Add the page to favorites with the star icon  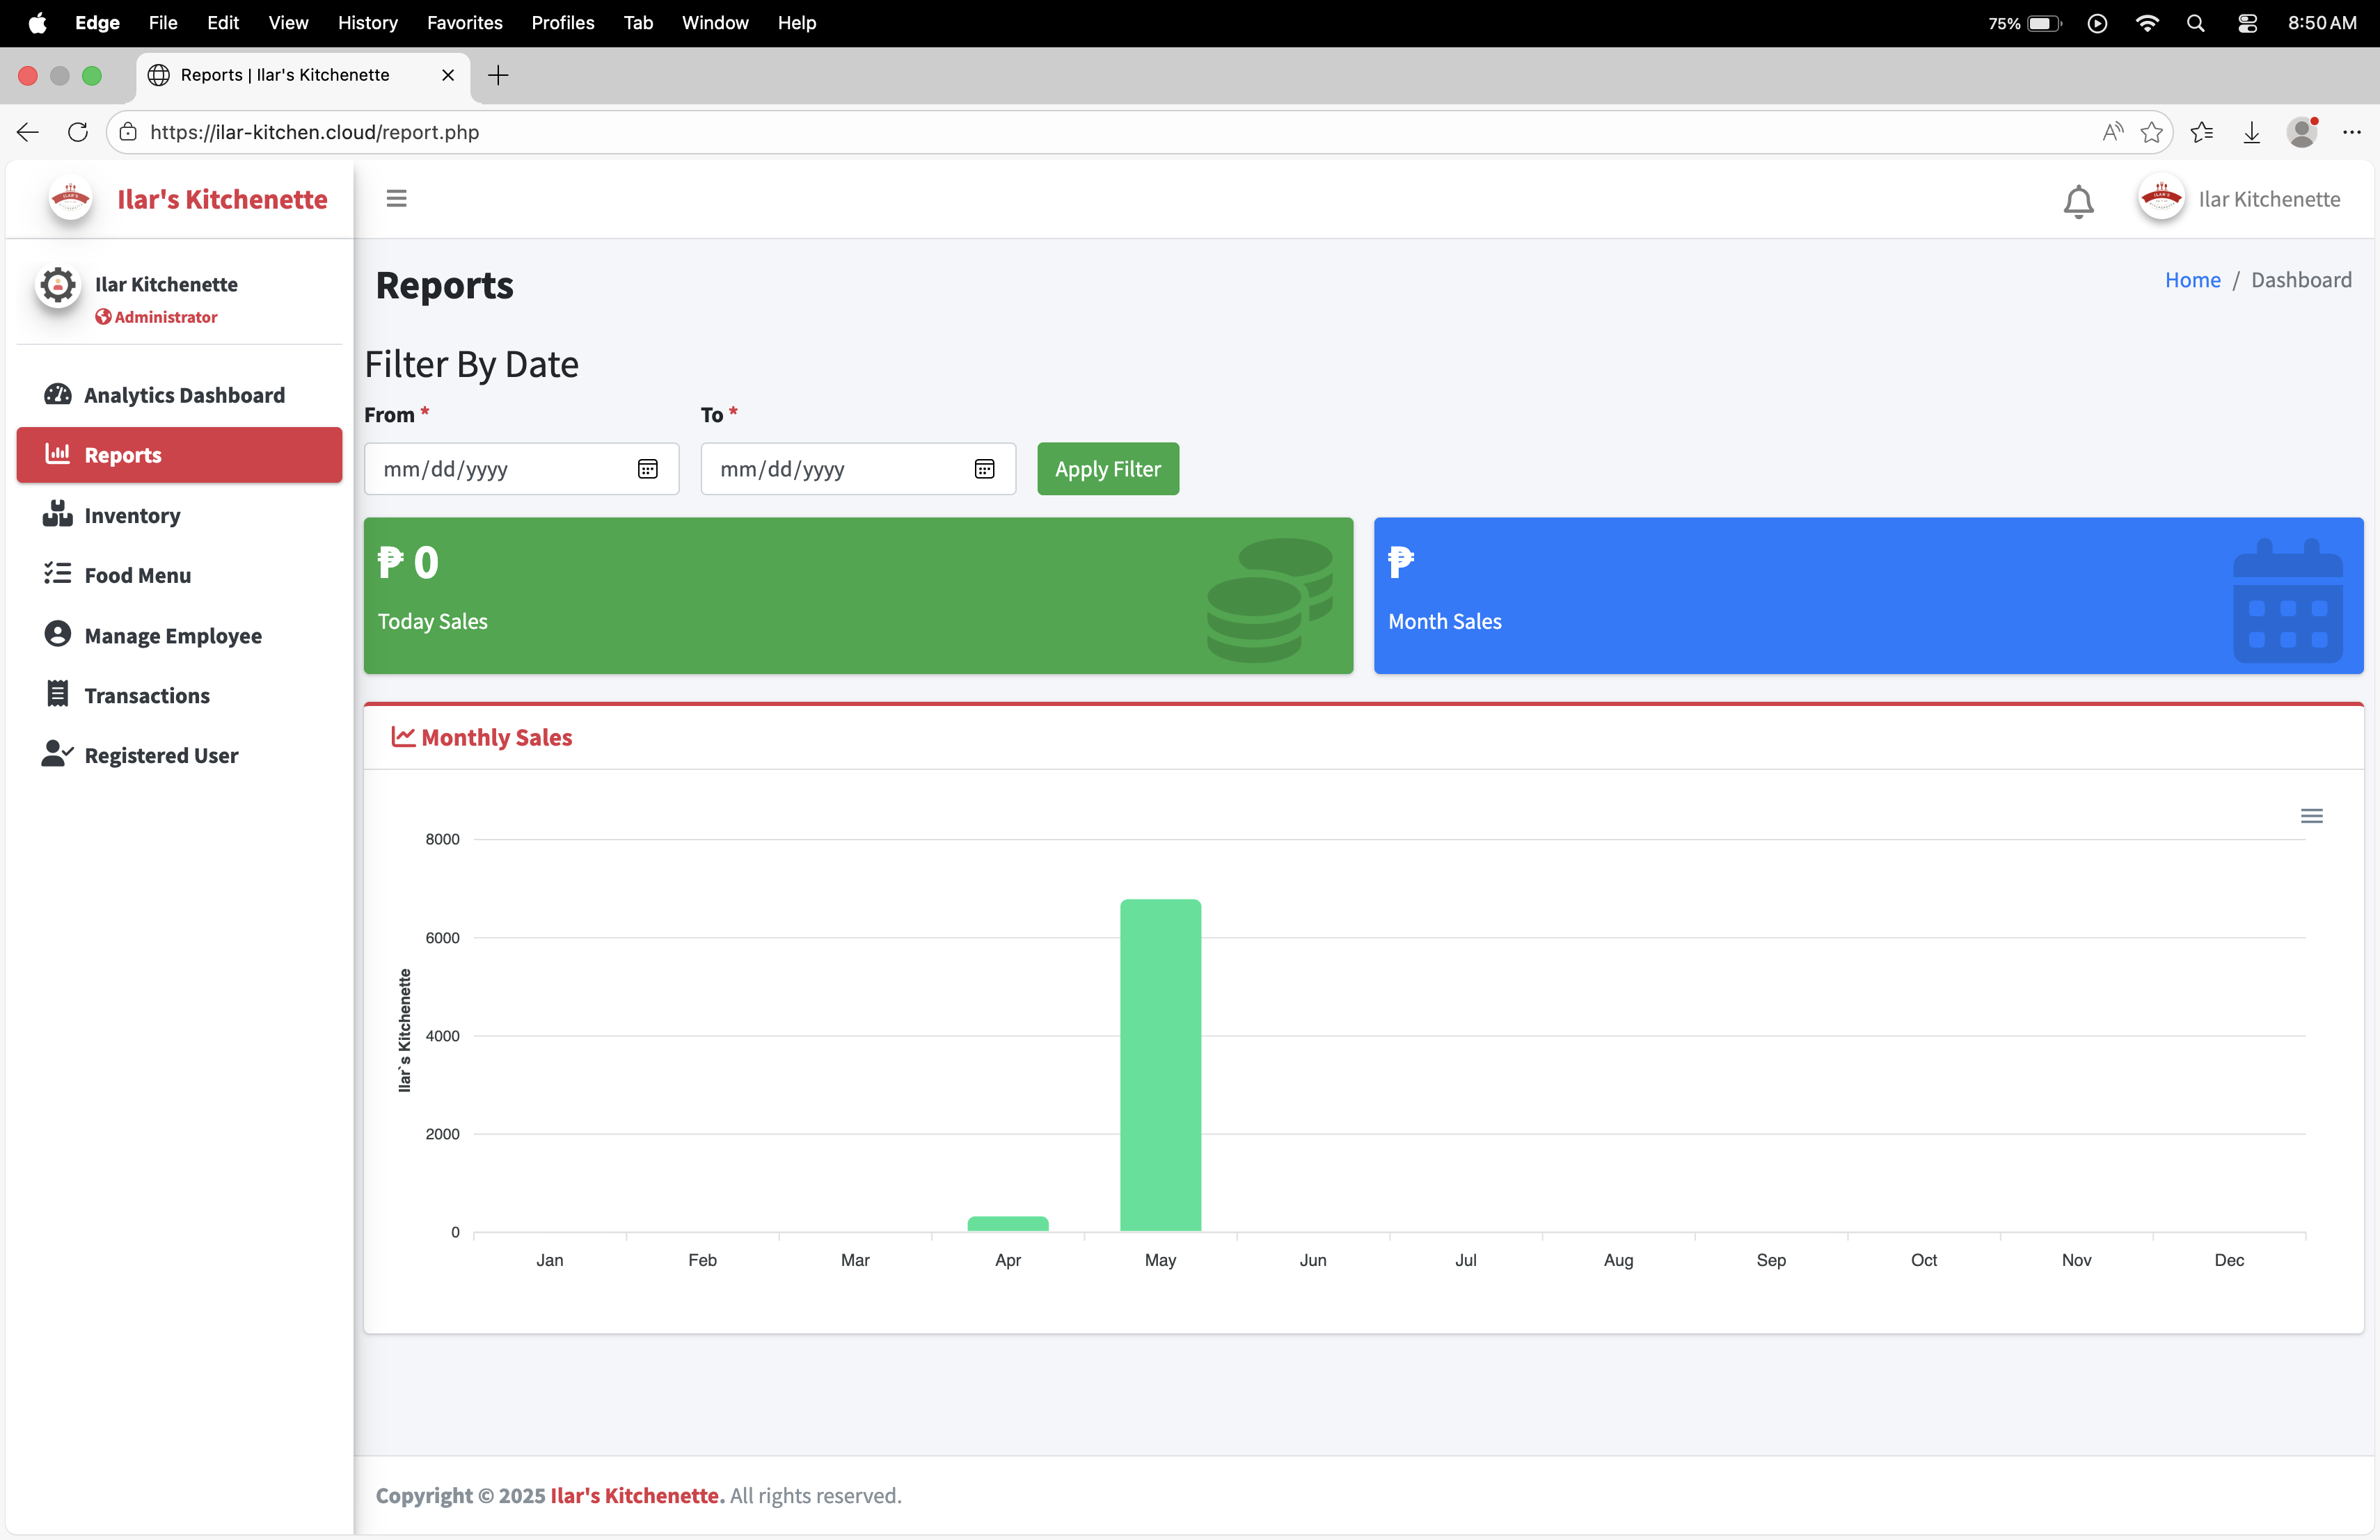tap(2151, 132)
